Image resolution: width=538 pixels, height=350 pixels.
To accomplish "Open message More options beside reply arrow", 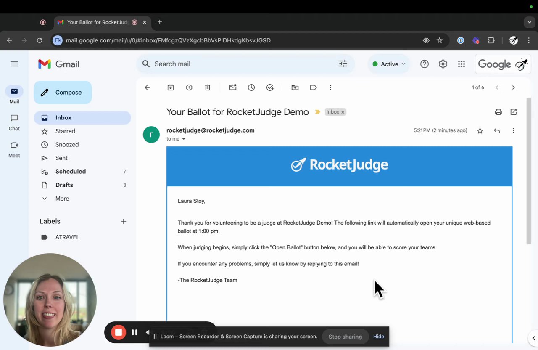I will [514, 131].
